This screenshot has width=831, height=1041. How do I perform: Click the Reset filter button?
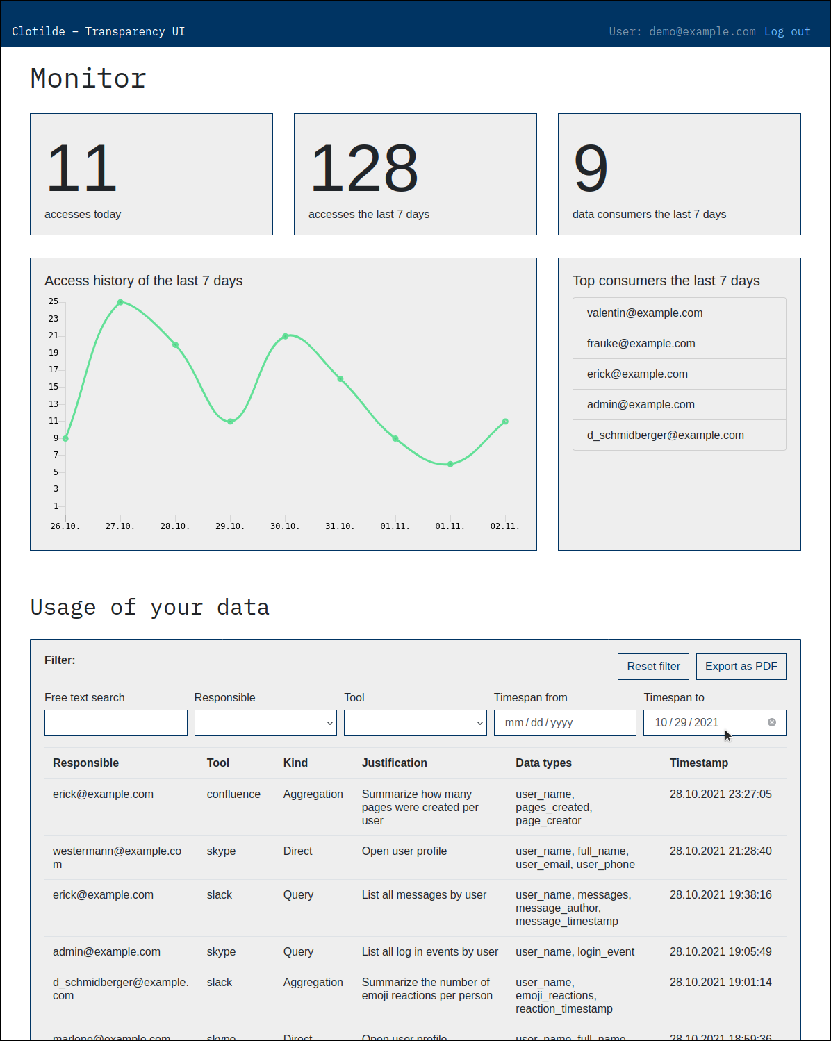tap(653, 666)
